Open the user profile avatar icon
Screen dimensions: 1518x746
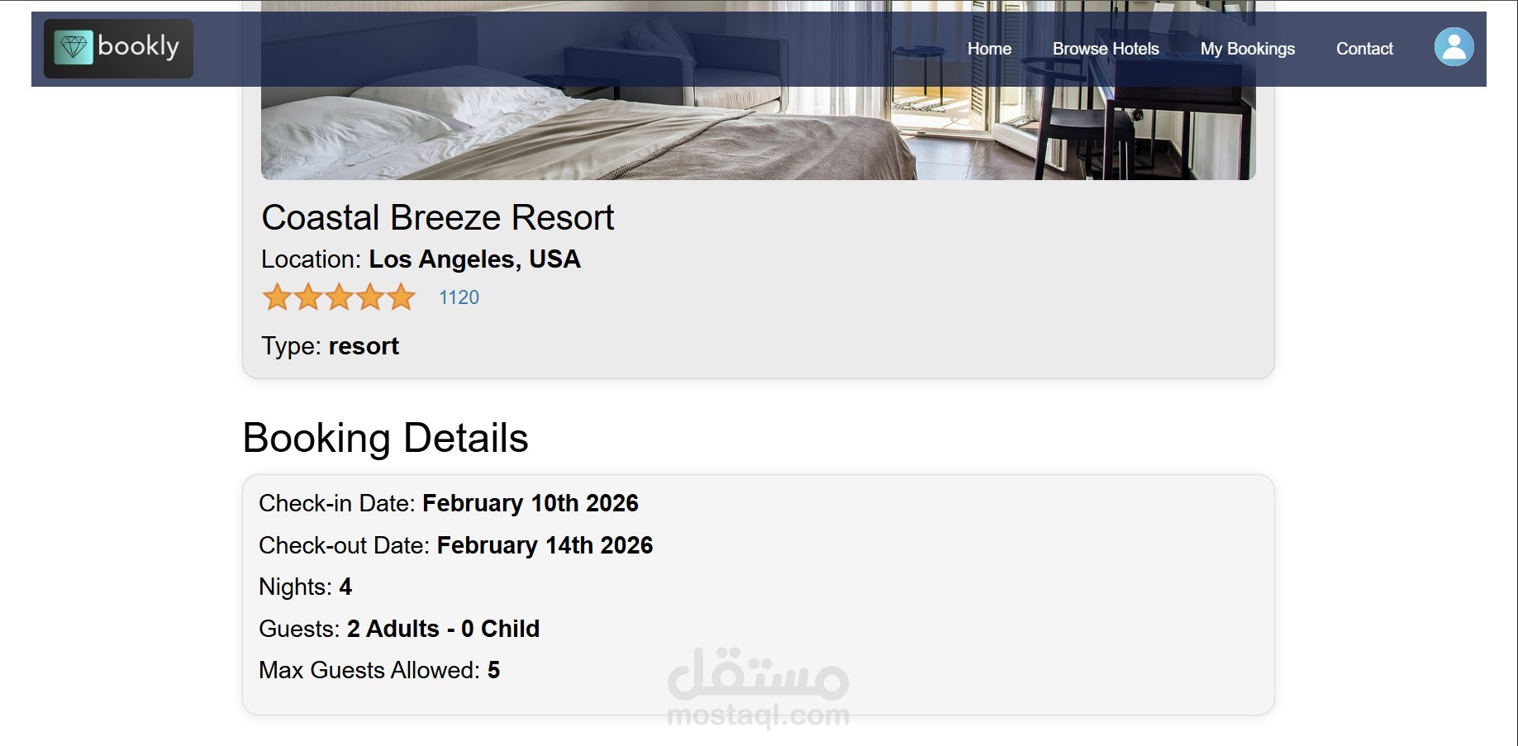click(1454, 47)
